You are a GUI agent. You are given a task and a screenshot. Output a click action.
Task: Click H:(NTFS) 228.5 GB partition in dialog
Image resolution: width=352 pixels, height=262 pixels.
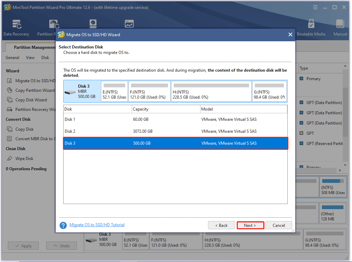211,91
